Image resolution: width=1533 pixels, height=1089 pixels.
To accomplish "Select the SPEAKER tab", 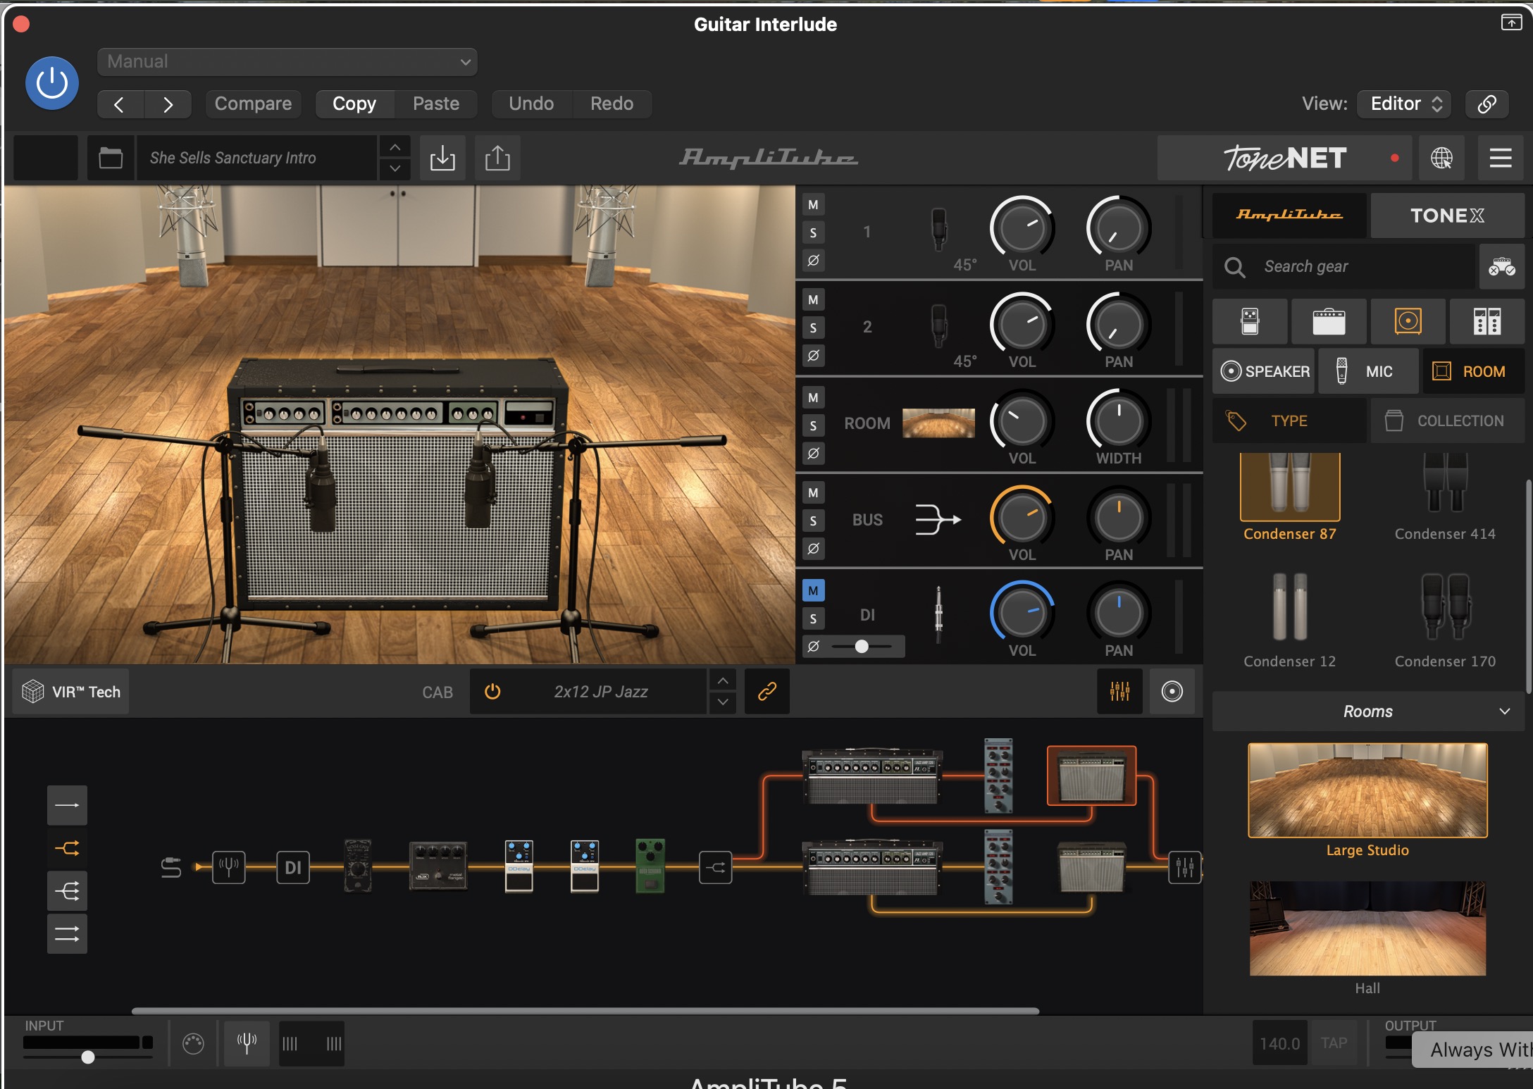I will tap(1264, 371).
